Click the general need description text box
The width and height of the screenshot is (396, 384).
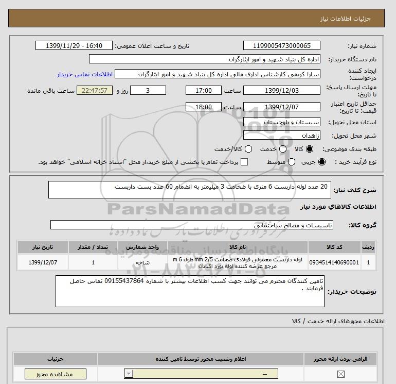(x=190, y=190)
